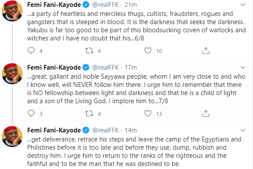The image size is (253, 169).
Task: Open the 14m timestamp link
Action: 131,130
